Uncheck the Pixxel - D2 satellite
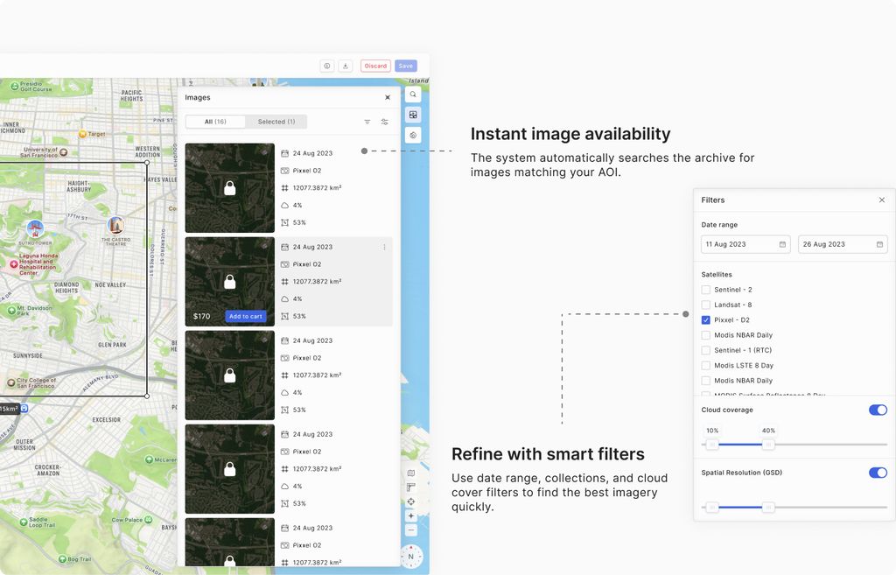The image size is (896, 575). click(706, 320)
